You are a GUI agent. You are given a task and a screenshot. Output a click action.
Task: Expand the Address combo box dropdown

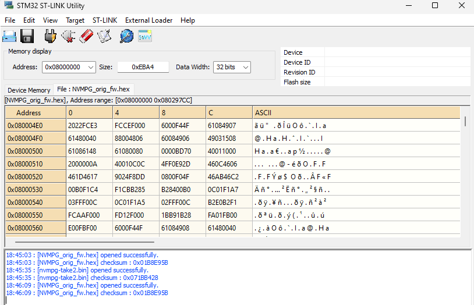click(91, 67)
